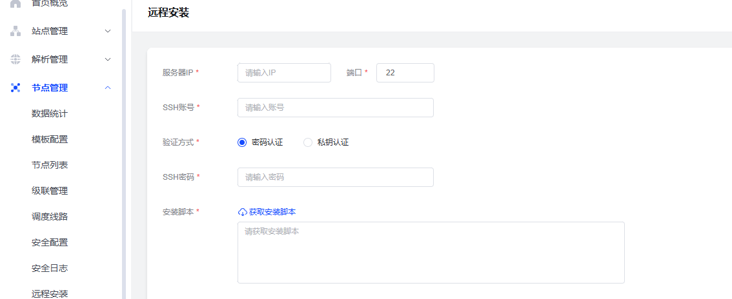This screenshot has width=732, height=299.
Task: Focus the 服务器IP input field
Action: point(284,73)
